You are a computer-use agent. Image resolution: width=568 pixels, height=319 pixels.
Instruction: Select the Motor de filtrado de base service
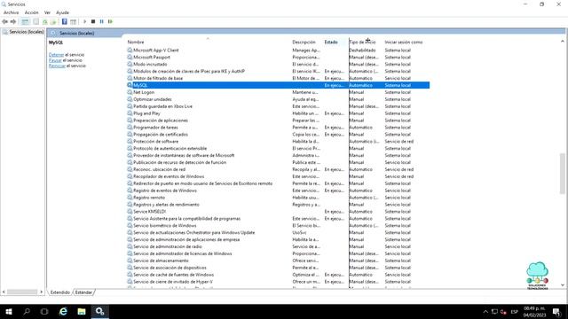point(158,78)
